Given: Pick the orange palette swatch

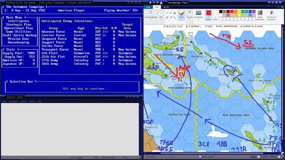Looking at the screenshot, I should pos(236,12).
